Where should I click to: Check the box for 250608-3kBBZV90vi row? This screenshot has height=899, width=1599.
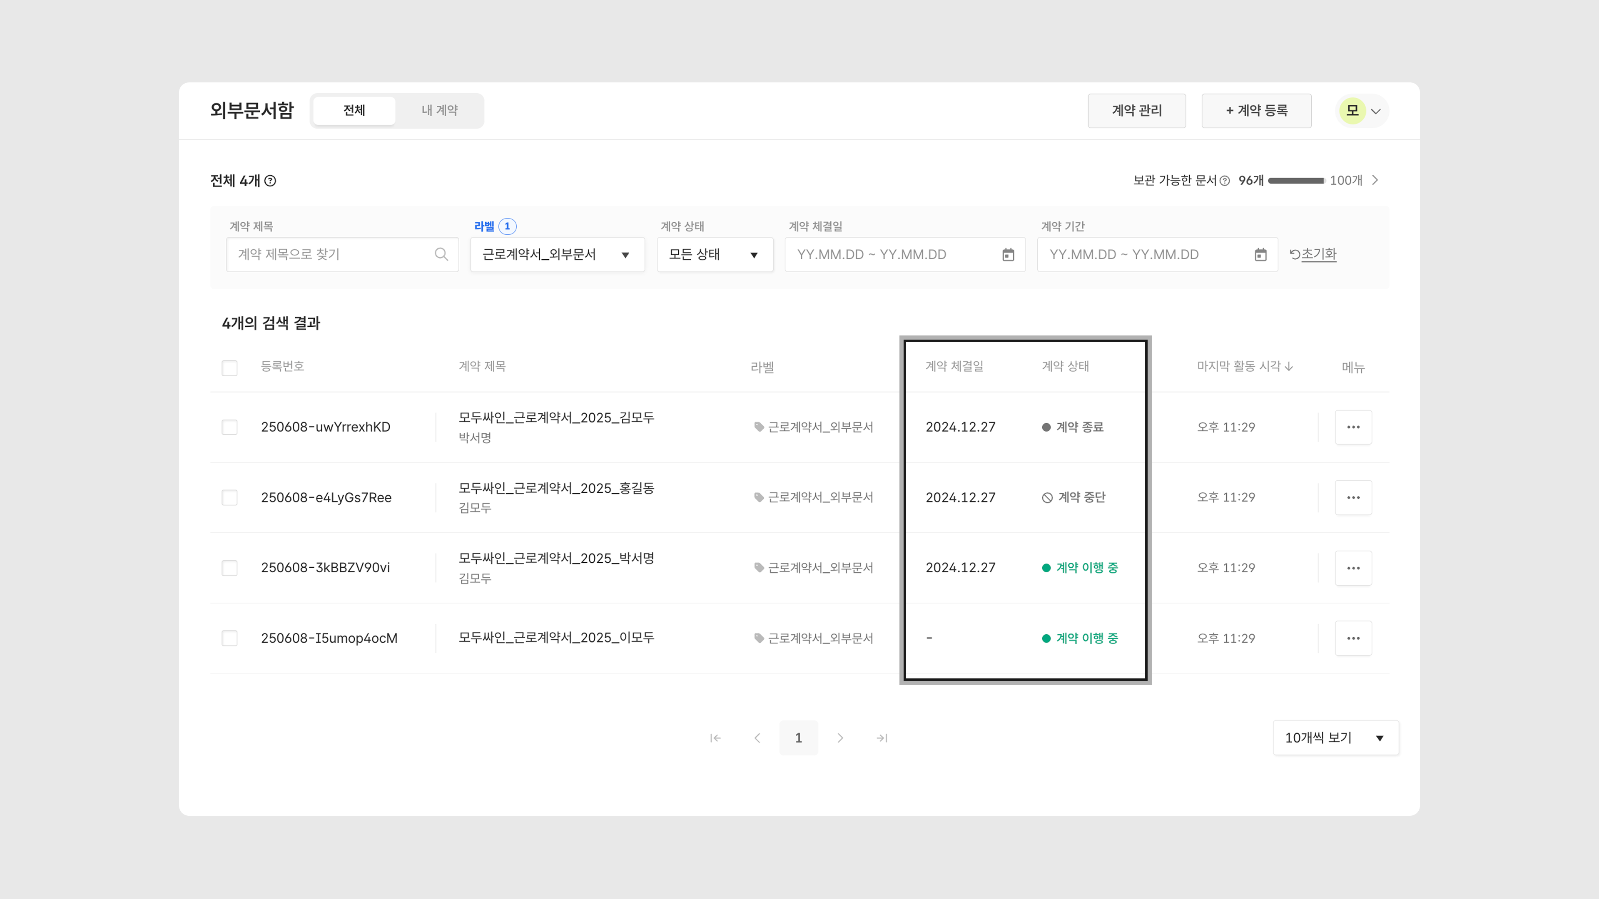[x=230, y=568]
